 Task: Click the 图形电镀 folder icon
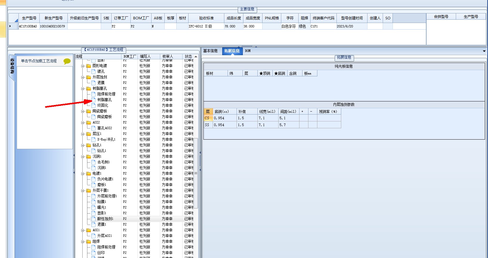pos(89,66)
